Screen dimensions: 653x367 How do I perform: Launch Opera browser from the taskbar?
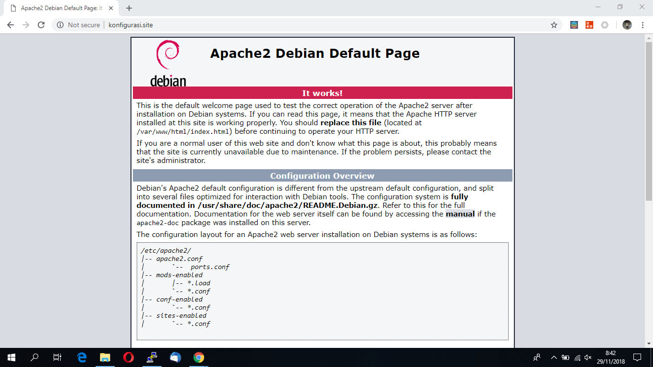click(x=128, y=357)
